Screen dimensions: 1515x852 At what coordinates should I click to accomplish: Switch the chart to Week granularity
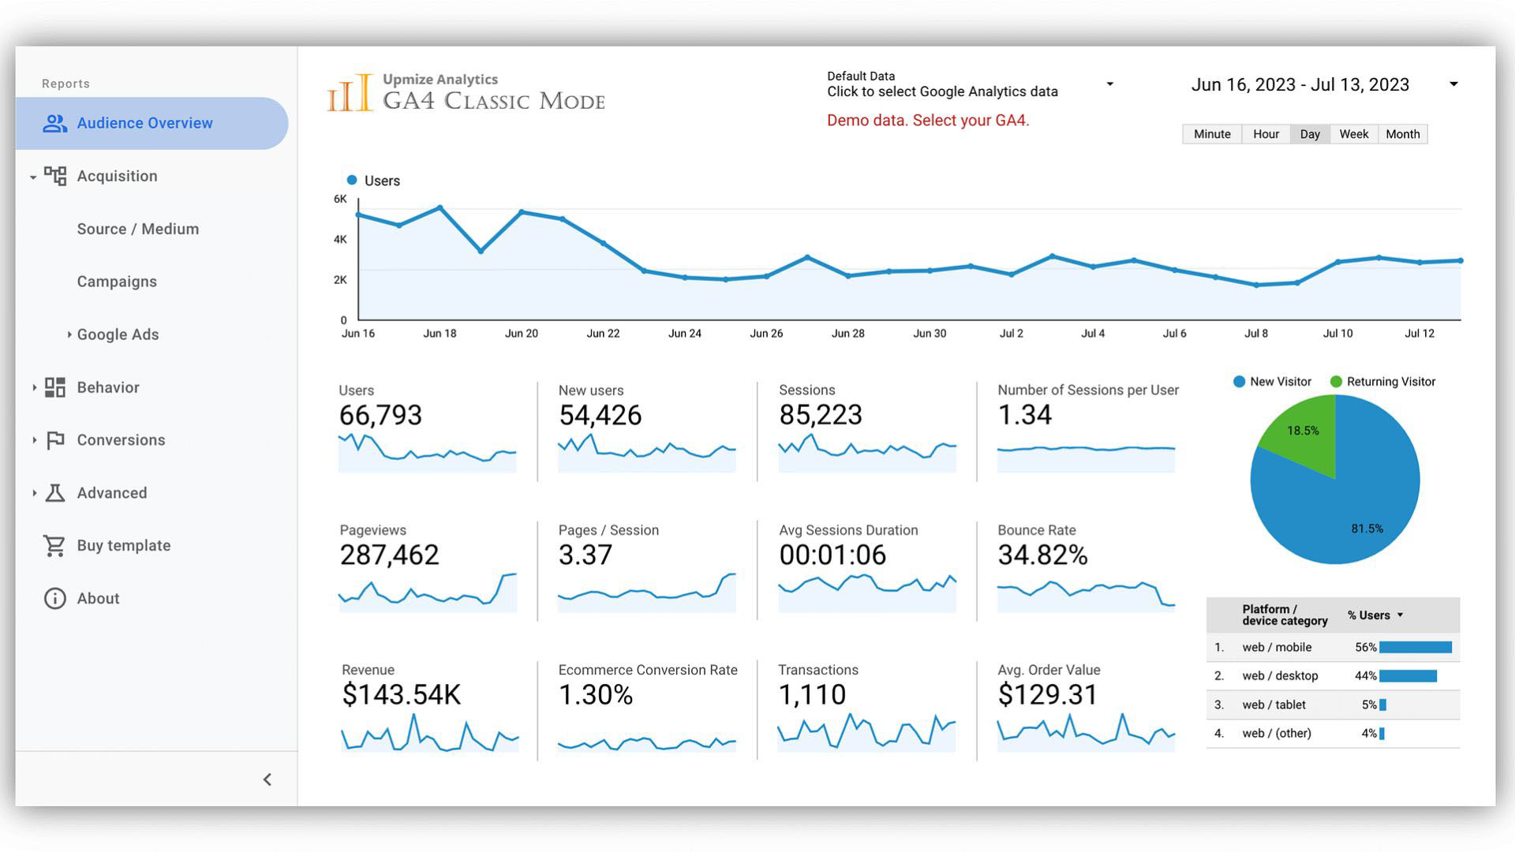coord(1352,133)
